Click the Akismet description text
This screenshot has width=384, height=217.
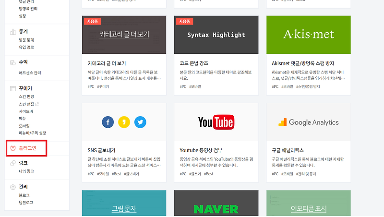(308, 75)
